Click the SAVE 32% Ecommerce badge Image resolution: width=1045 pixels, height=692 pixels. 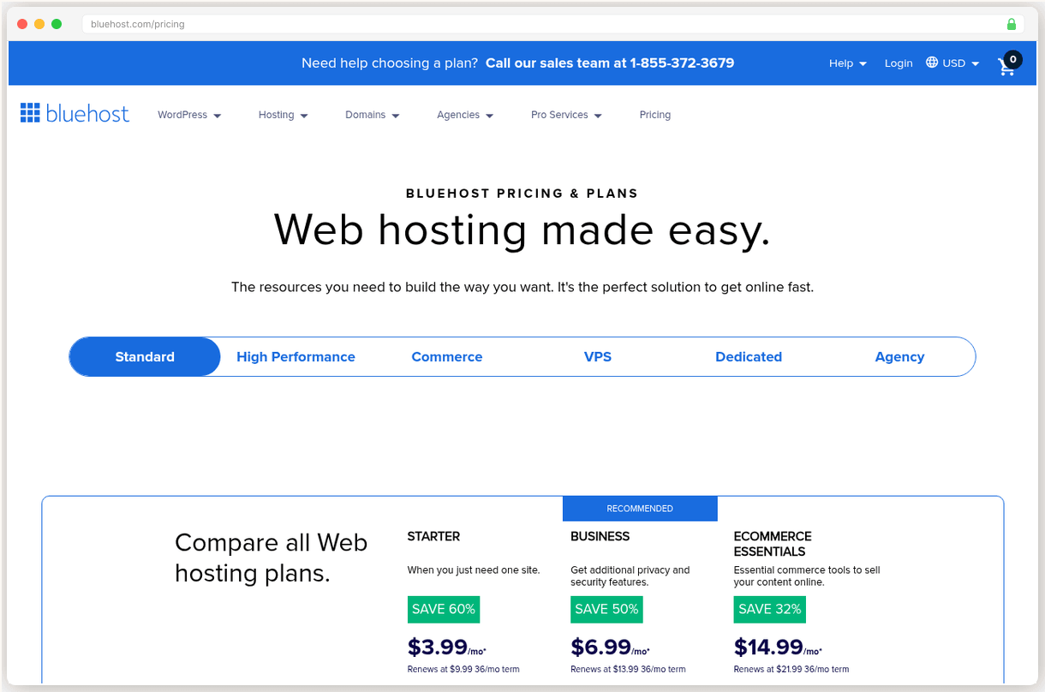click(x=769, y=609)
